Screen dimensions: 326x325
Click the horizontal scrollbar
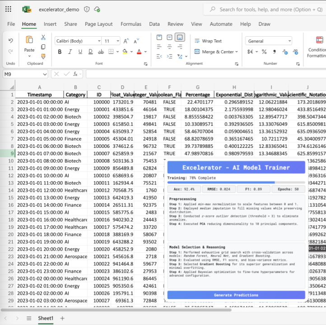pos(116,310)
